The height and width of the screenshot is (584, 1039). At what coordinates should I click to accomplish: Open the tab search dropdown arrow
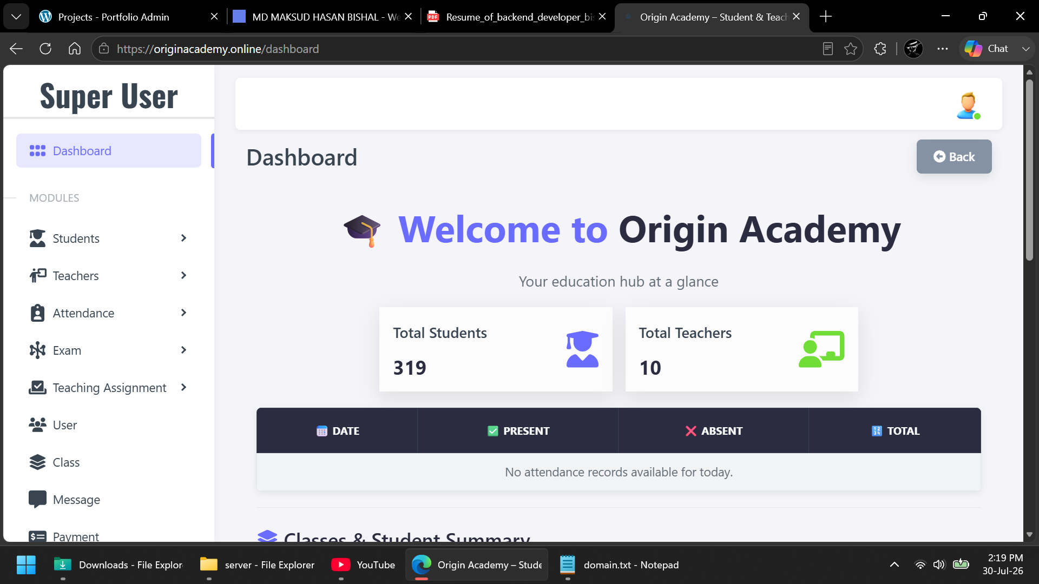[16, 17]
